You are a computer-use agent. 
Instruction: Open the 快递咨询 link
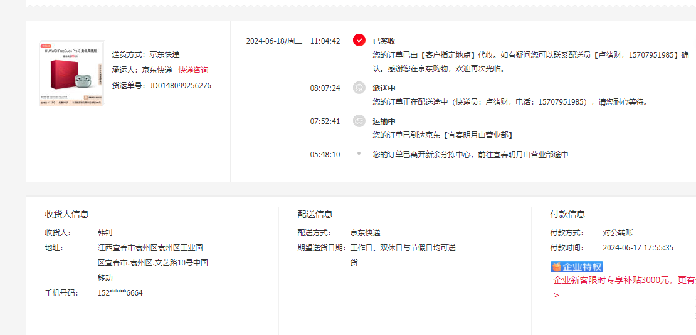(x=193, y=70)
